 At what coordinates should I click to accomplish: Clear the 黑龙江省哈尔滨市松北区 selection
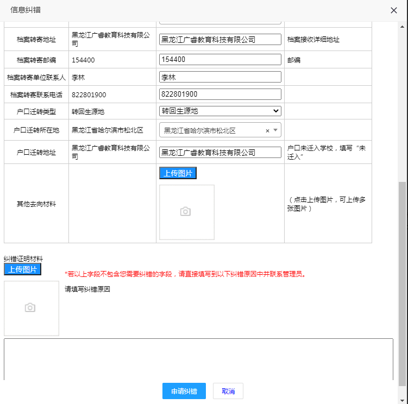(x=267, y=131)
